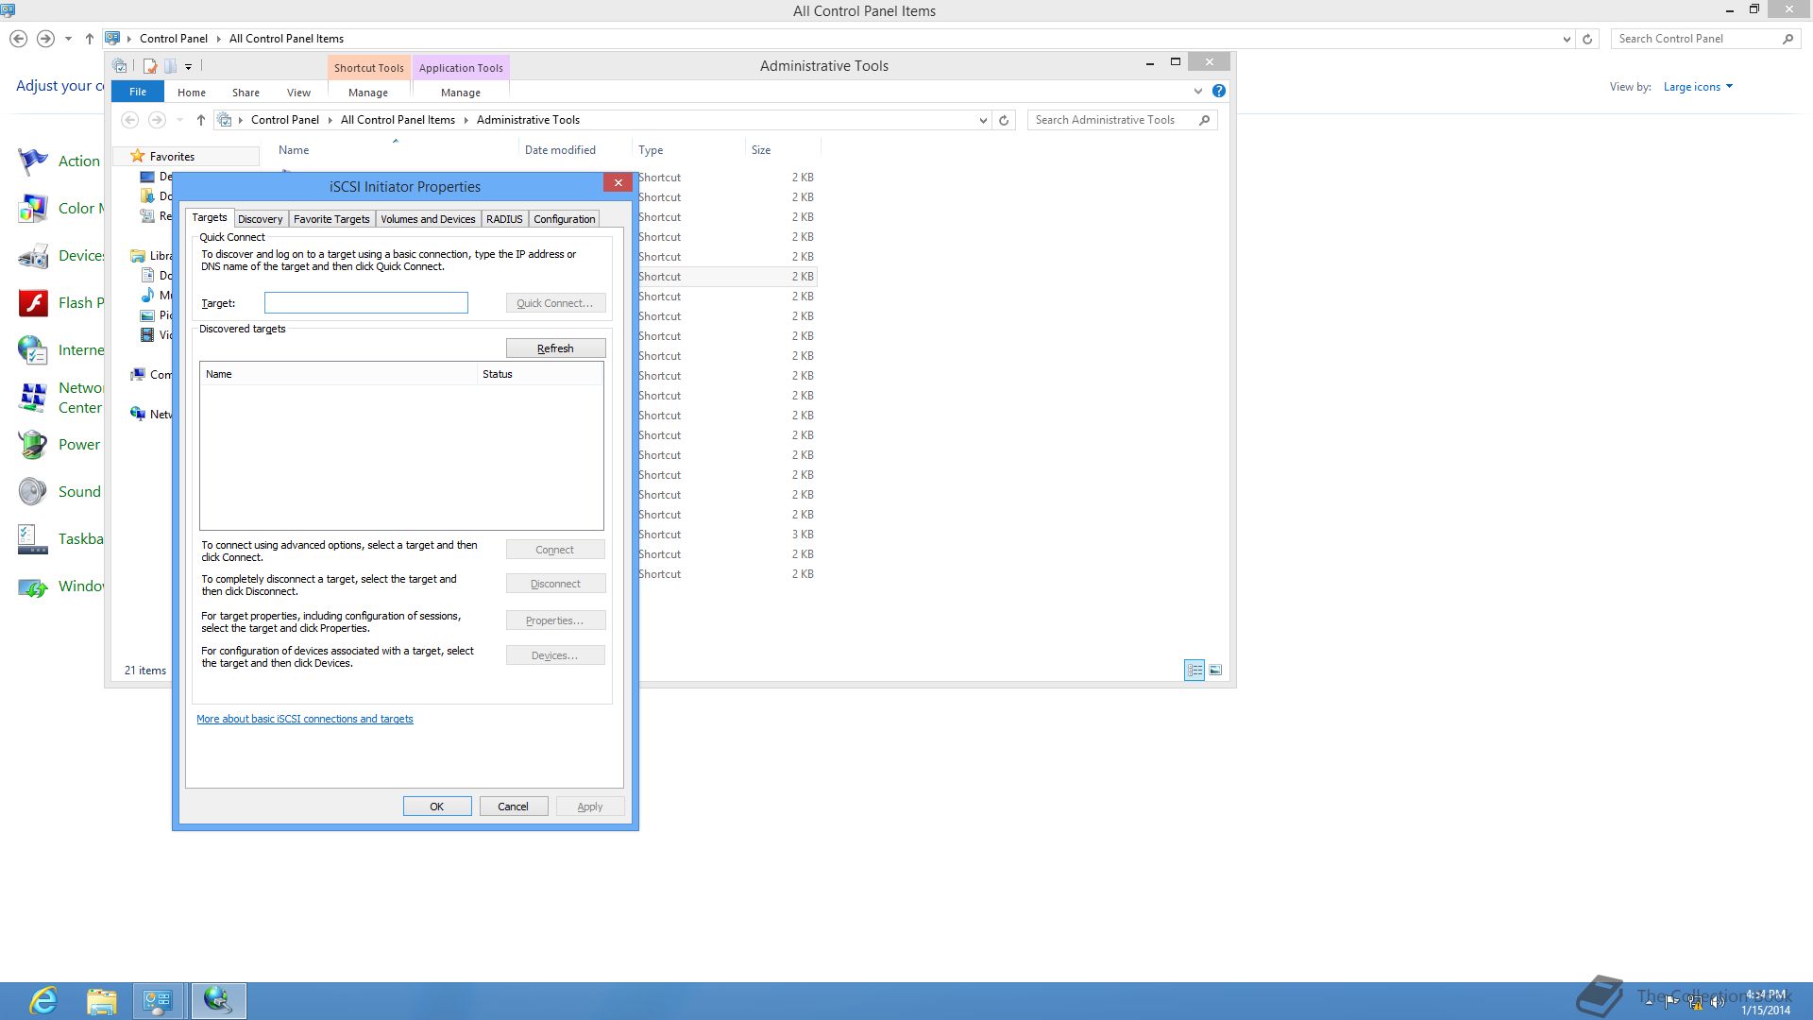1813x1020 pixels.
Task: Switch to details view in Administrative Tools
Action: click(1195, 670)
